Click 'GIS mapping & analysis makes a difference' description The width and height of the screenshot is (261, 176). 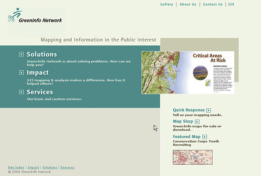76,82
